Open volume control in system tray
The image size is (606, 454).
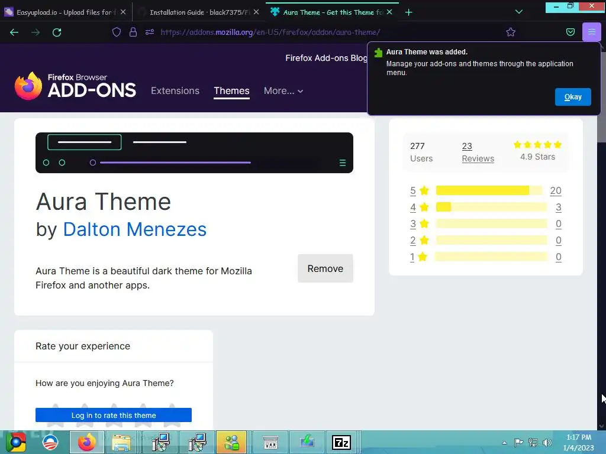tap(547, 443)
